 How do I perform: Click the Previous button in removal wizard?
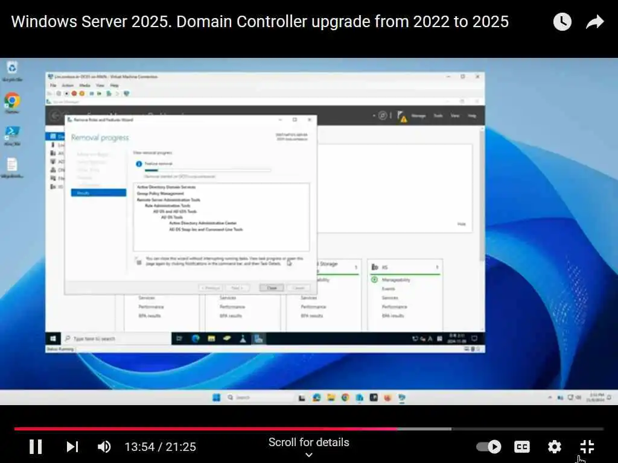[211, 288]
